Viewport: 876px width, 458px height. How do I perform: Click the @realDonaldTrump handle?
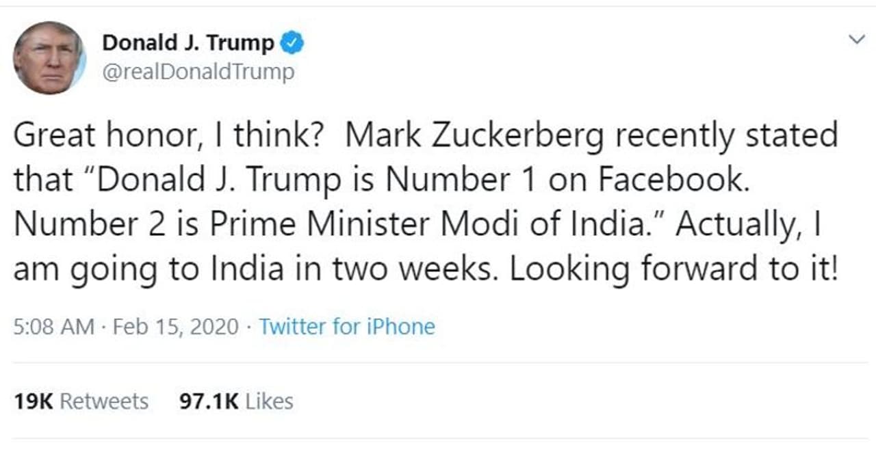pyautogui.click(x=198, y=72)
